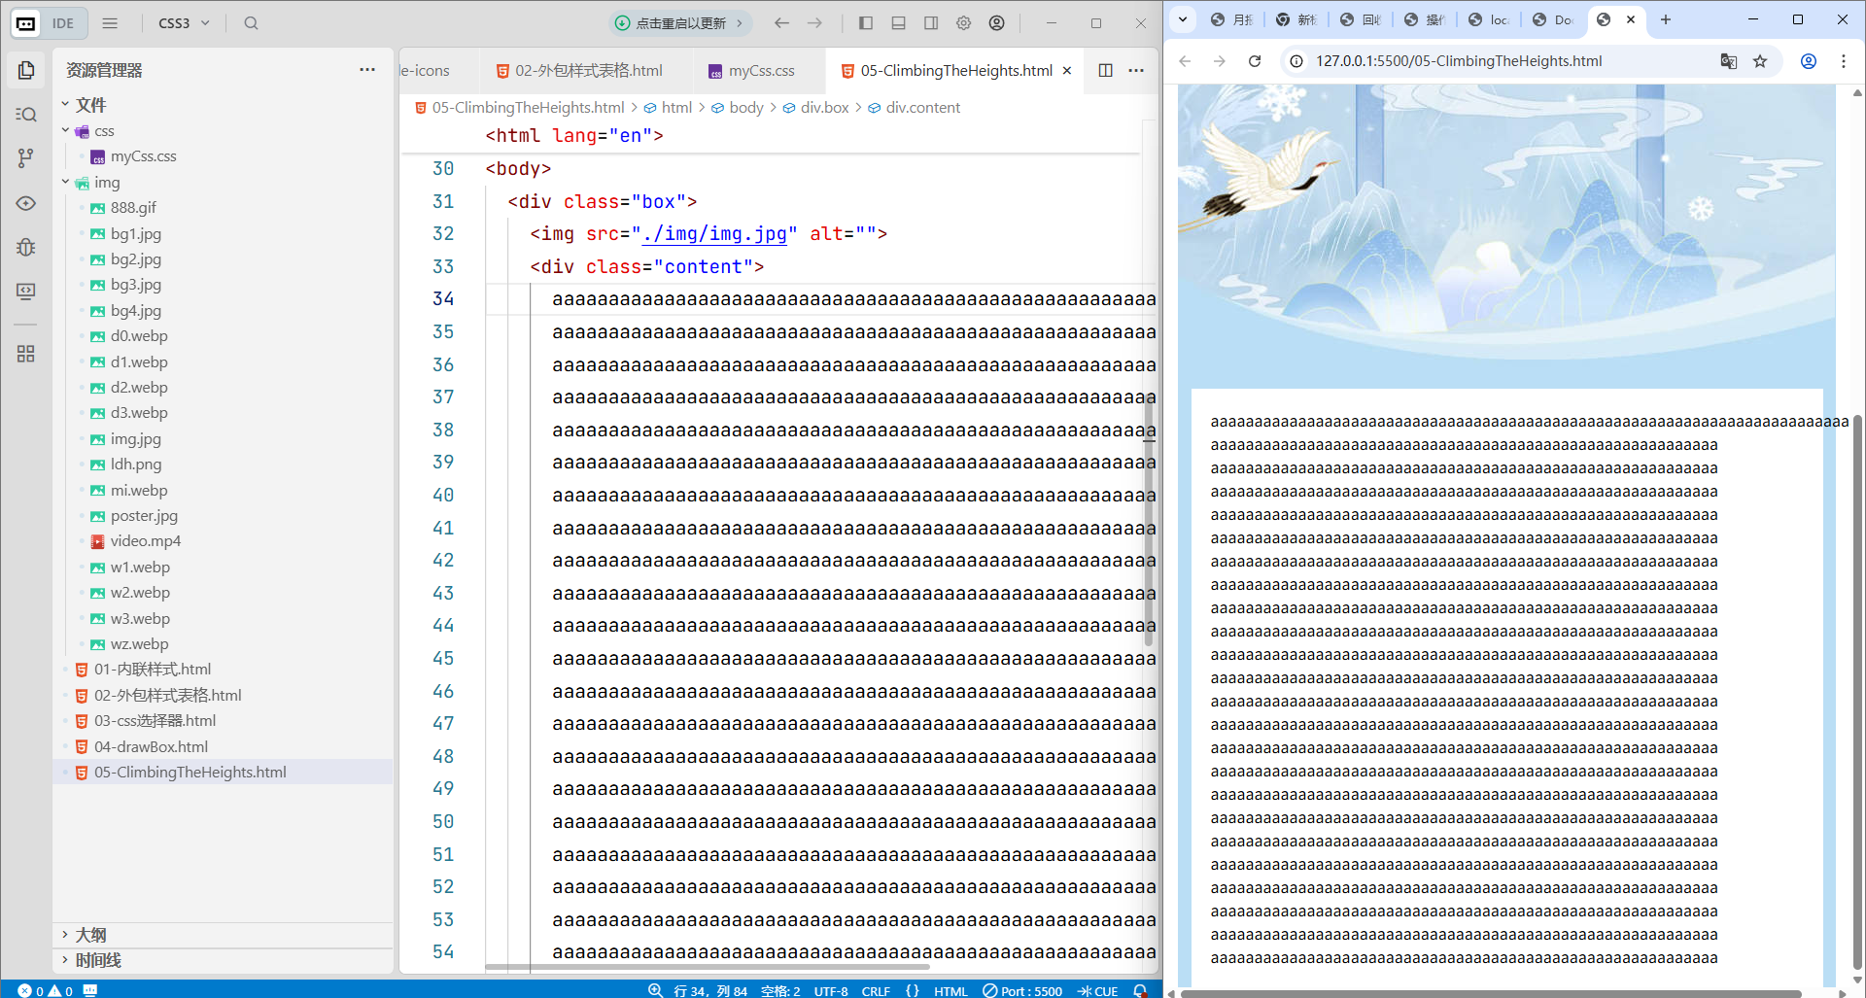Open the browser three-dot menu
This screenshot has width=1866, height=998.
point(1844,61)
